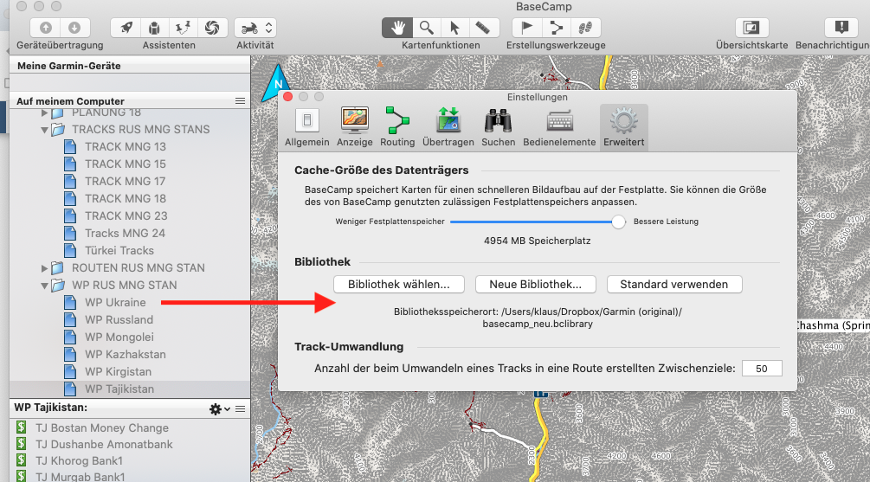Screen dimensions: 870x482
Task: Switch to the Übertragen settings tab
Action: [x=448, y=127]
